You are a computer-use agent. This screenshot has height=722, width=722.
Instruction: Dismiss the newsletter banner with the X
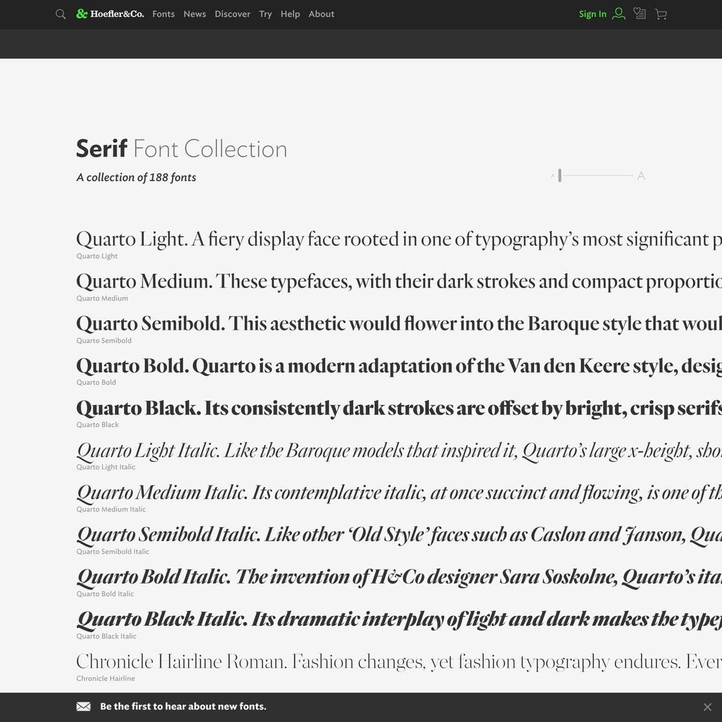708,706
